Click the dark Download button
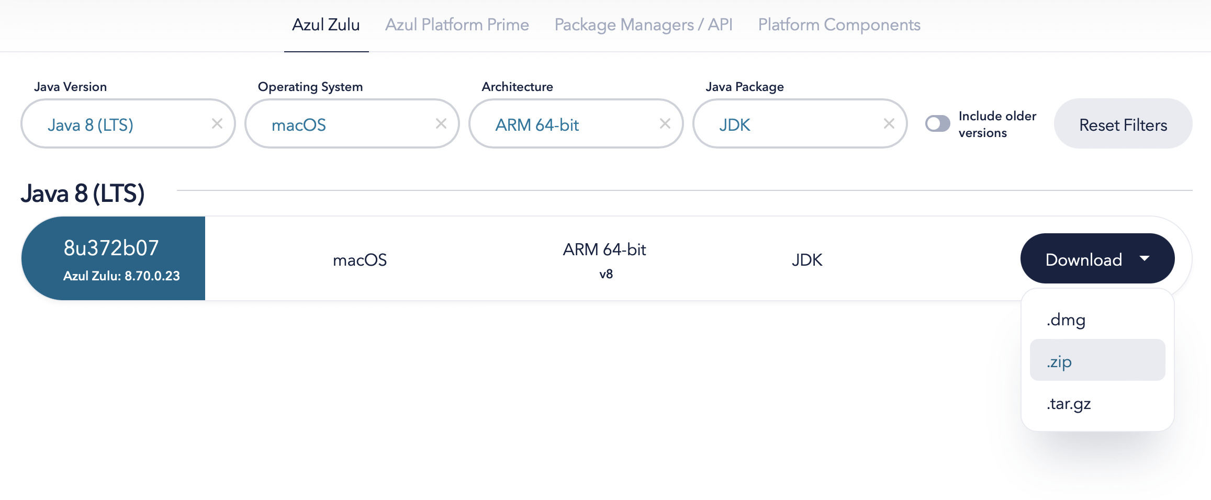 [x=1083, y=259]
